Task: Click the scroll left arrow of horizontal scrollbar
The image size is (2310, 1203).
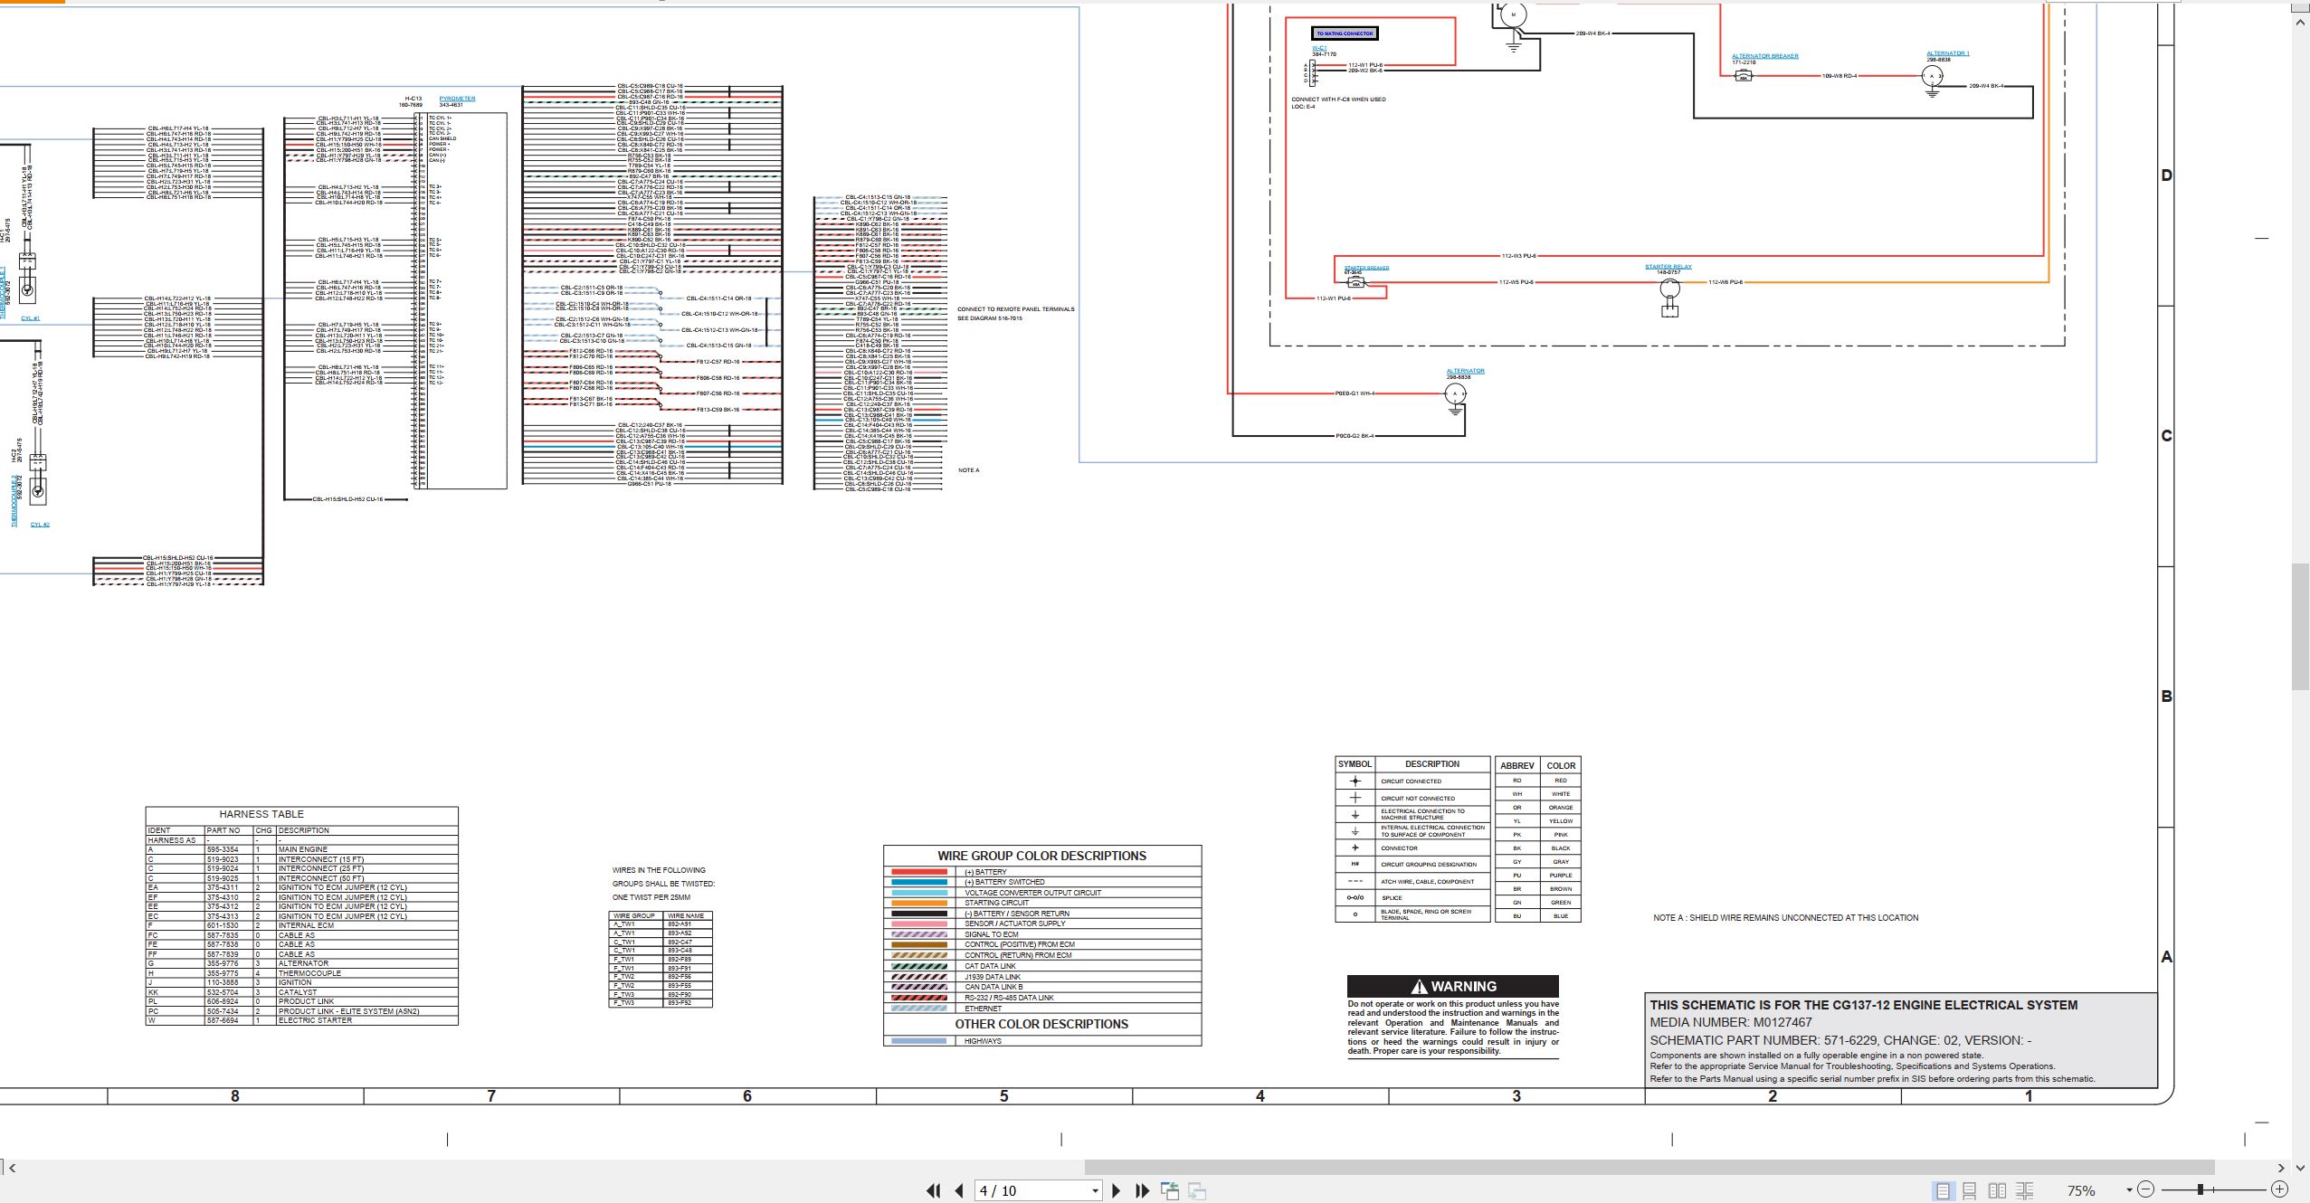Action: pyautogui.click(x=12, y=1168)
